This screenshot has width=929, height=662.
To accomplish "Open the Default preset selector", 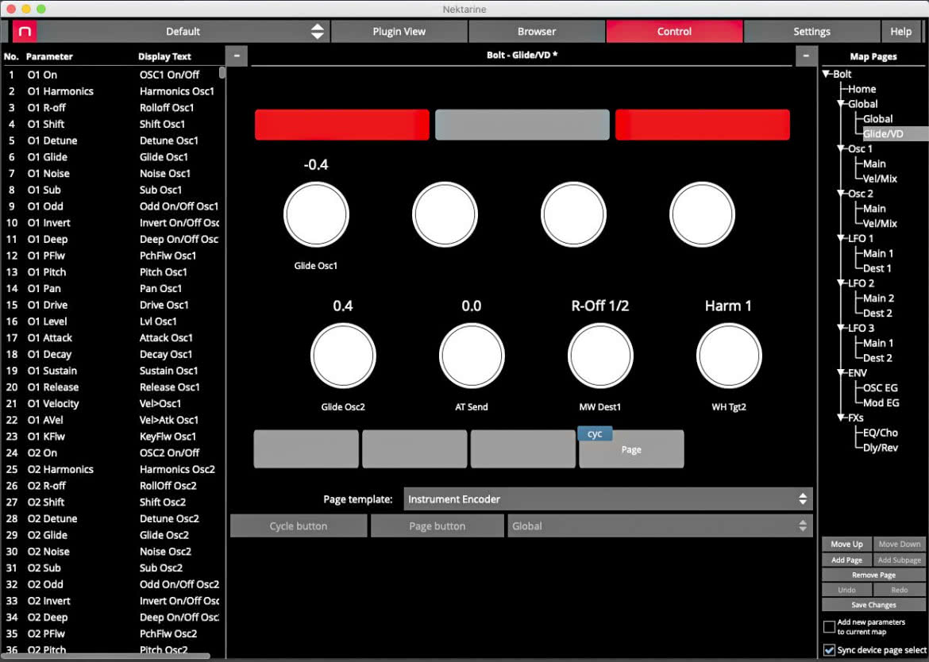I will pos(183,32).
